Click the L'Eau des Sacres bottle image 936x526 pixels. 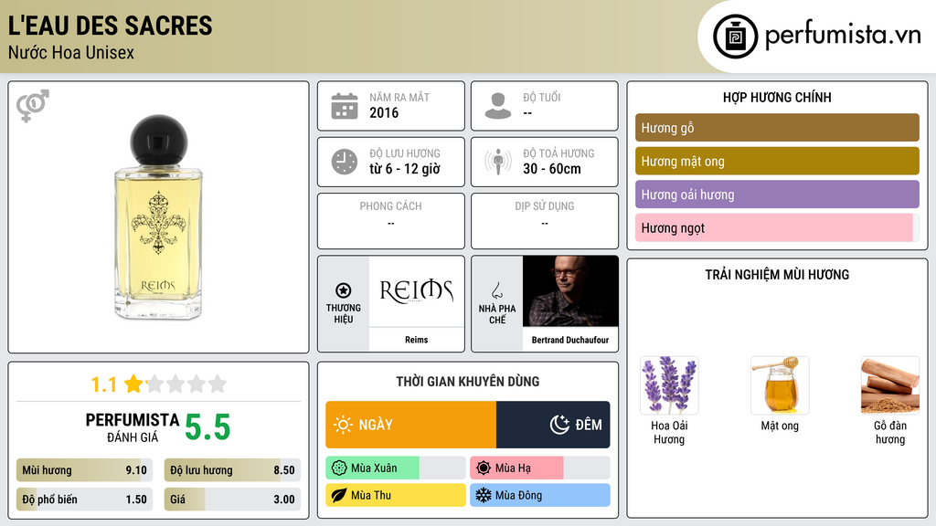pos(159,217)
